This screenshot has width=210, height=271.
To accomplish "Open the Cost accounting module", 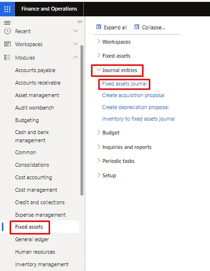I will [x=34, y=177].
